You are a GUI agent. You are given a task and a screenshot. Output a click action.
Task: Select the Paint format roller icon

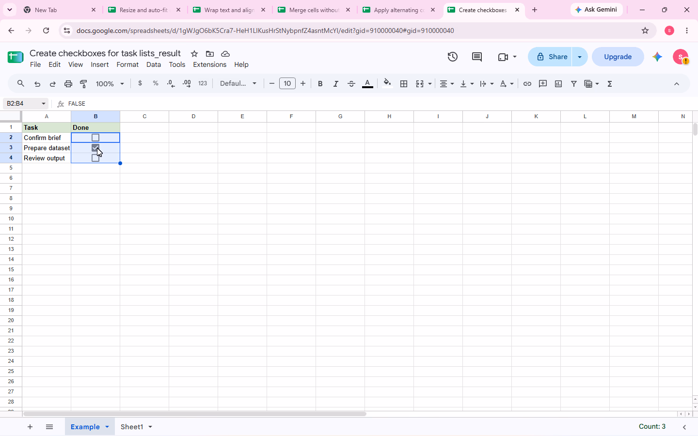pyautogui.click(x=84, y=84)
